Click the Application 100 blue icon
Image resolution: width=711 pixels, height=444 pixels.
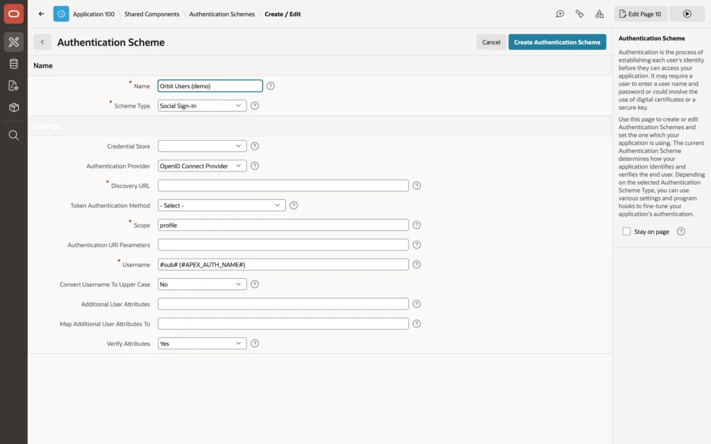point(61,14)
